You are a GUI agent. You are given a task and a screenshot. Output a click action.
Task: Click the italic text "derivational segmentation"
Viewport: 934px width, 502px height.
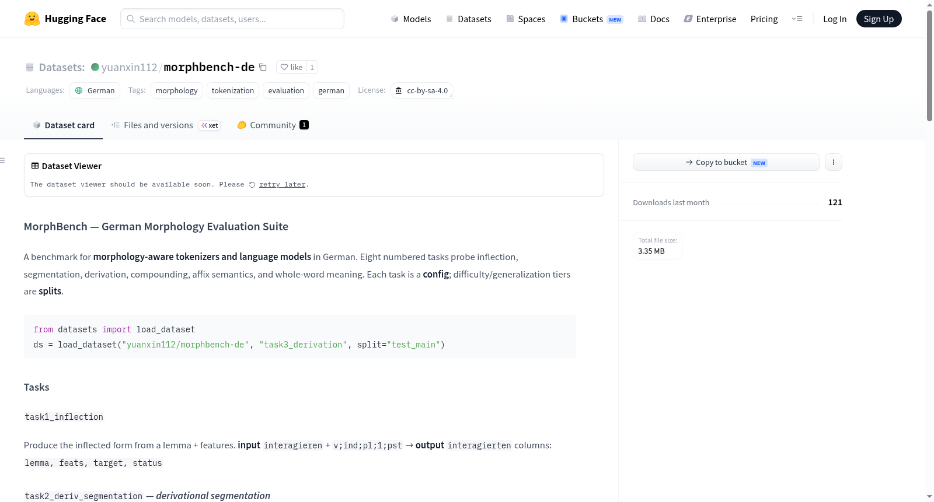213,496
